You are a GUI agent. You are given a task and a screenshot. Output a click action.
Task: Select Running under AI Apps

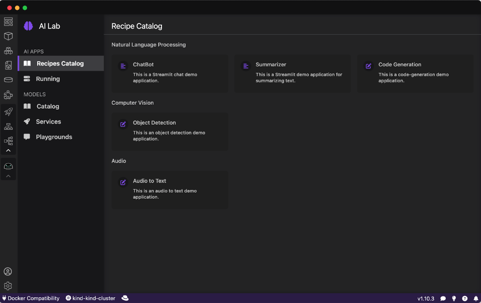tap(48, 79)
